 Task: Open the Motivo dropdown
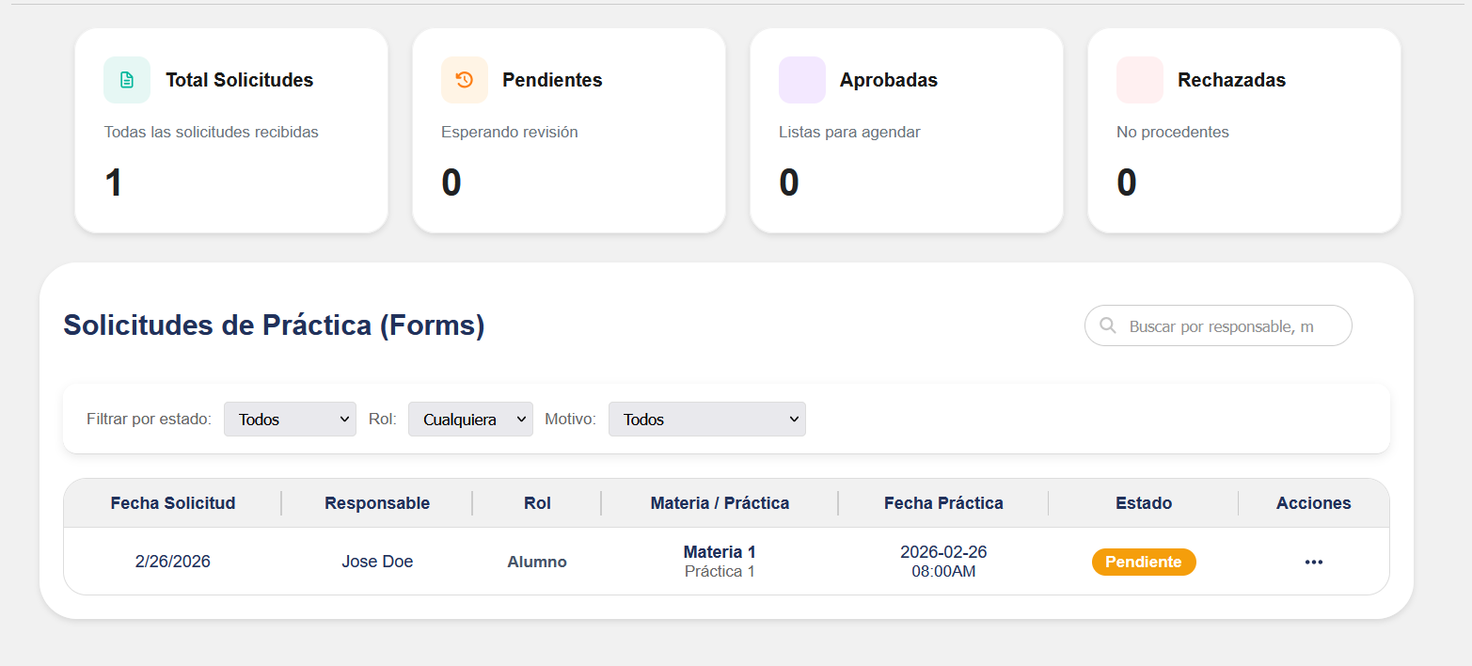(706, 419)
